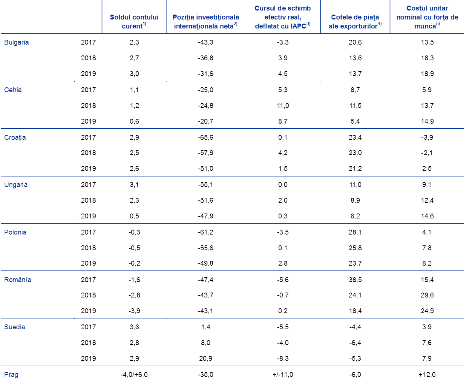Select România 2018 unit labour cost 29,6
The width and height of the screenshot is (465, 384).
(x=427, y=295)
